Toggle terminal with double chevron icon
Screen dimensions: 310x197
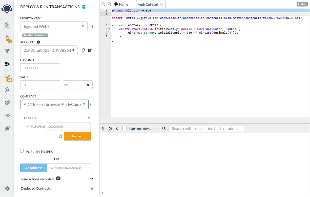pos(103,128)
